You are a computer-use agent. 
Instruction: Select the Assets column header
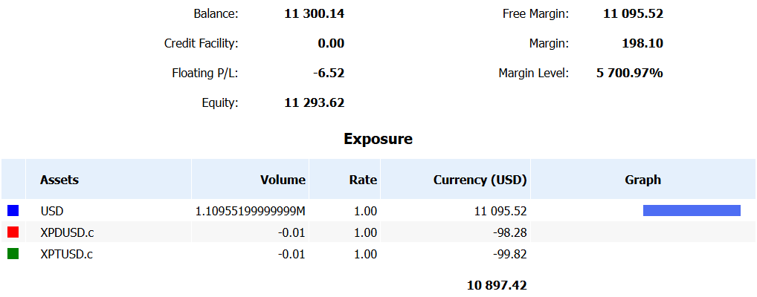(x=59, y=180)
